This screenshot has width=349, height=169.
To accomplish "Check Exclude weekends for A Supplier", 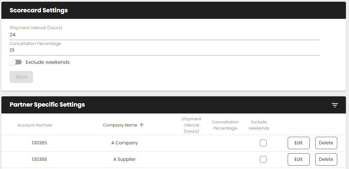I will pyautogui.click(x=263, y=159).
